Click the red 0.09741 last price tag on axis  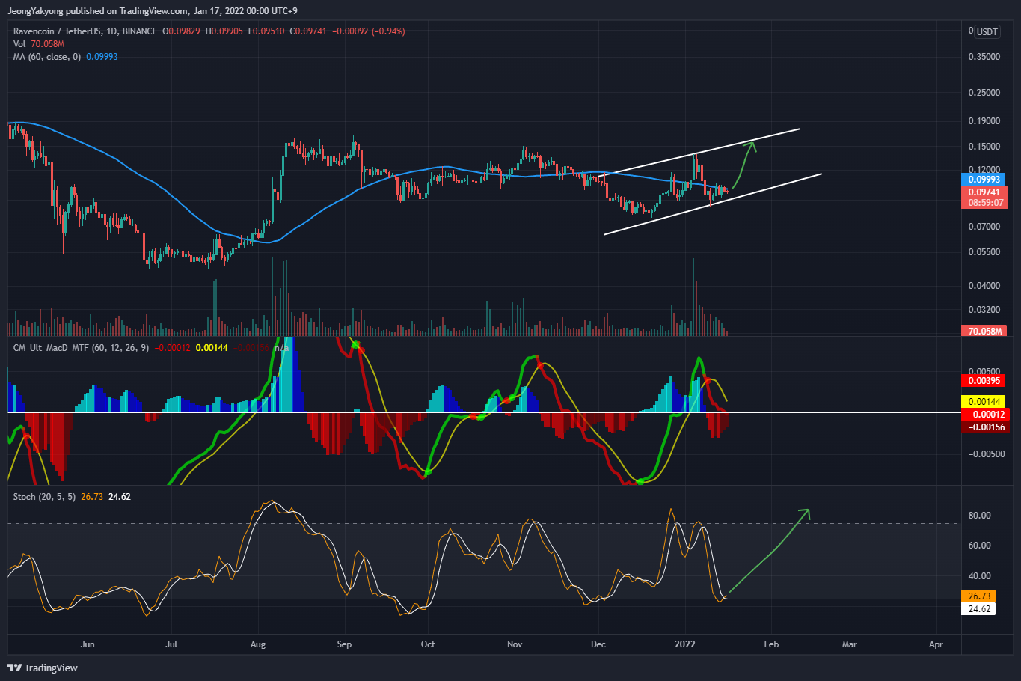(984, 192)
